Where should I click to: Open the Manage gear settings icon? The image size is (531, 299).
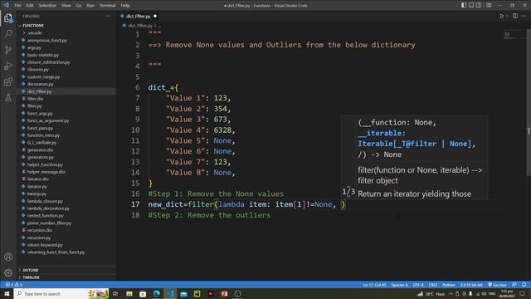click(x=8, y=272)
